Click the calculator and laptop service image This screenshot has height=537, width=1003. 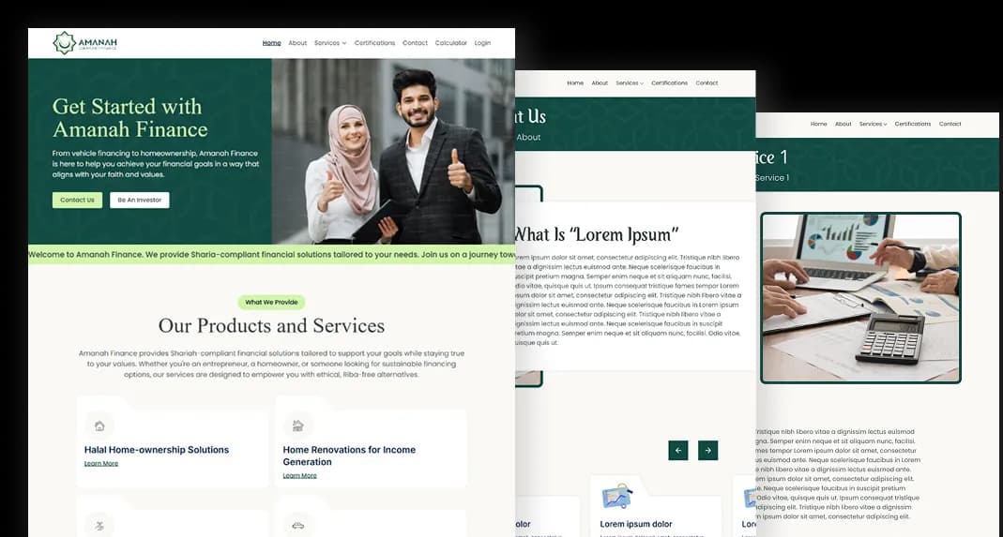click(x=861, y=298)
